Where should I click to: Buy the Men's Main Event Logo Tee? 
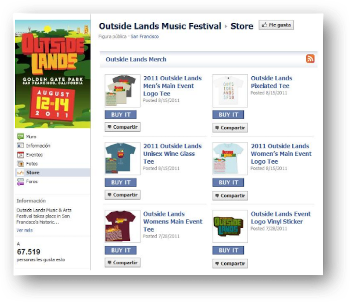point(121,115)
